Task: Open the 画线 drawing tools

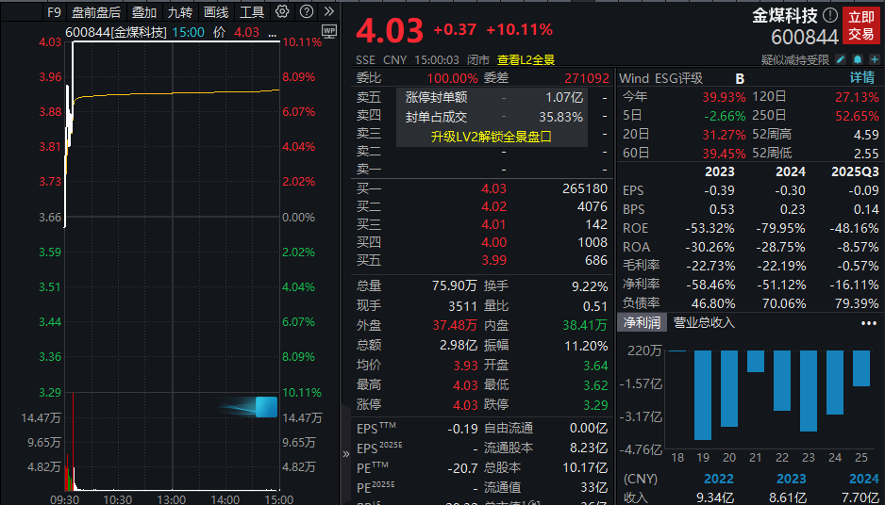Action: pyautogui.click(x=216, y=12)
